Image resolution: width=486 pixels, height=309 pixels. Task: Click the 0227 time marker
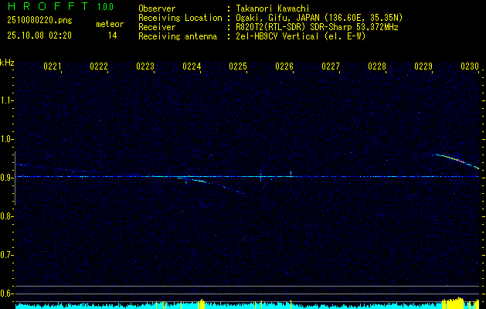point(331,66)
